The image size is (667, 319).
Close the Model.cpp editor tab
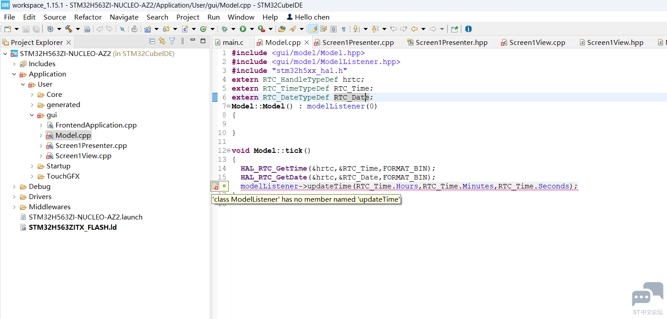(x=306, y=43)
